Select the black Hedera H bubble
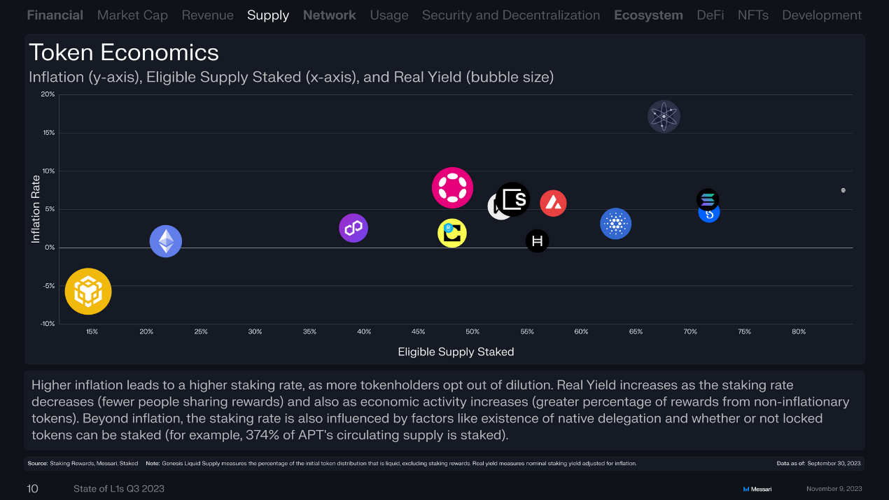Image resolution: width=889 pixels, height=500 pixels. [x=537, y=241]
